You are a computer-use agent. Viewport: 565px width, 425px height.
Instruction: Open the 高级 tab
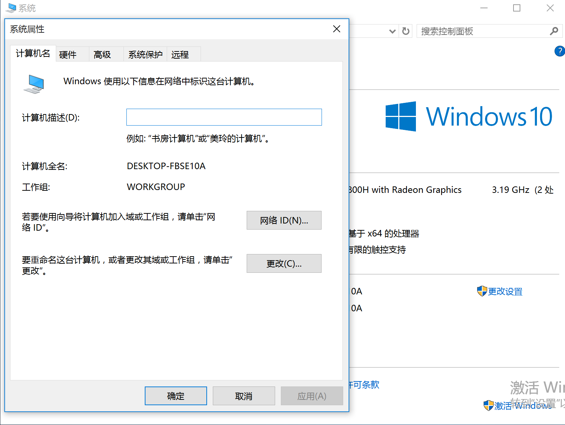103,55
